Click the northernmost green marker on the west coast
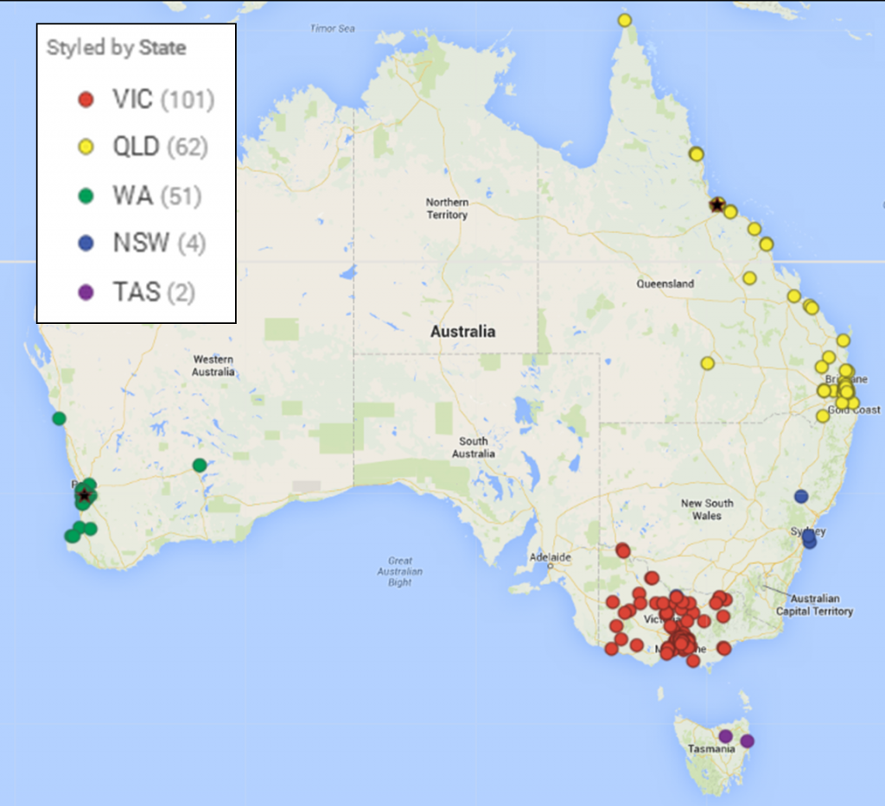The image size is (885, 806). [59, 418]
